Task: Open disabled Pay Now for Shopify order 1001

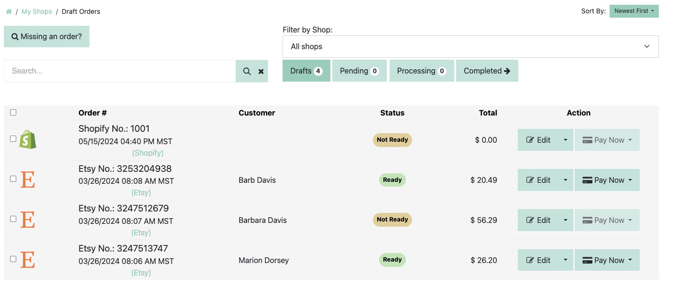Action: pyautogui.click(x=607, y=140)
